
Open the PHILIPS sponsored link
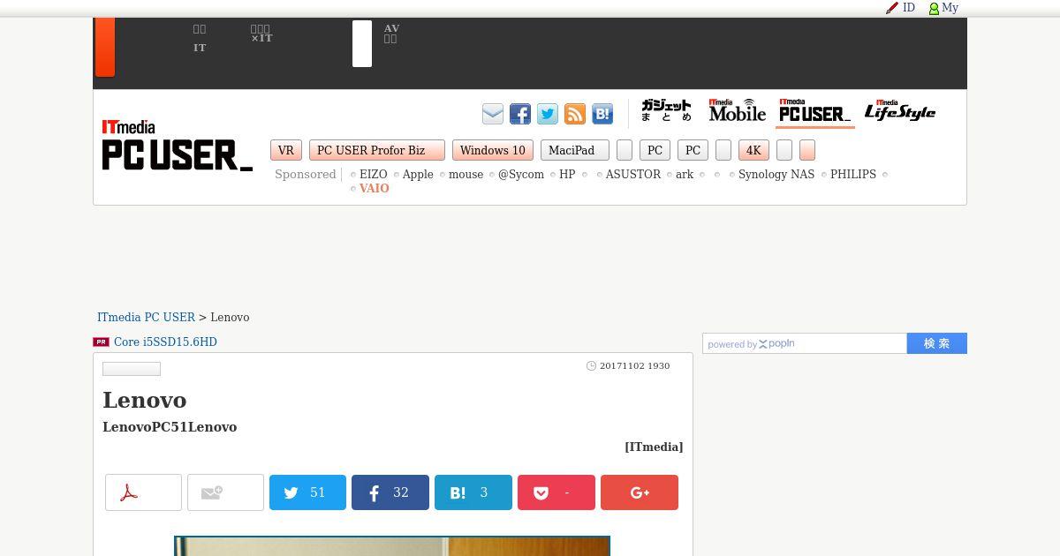tap(853, 175)
